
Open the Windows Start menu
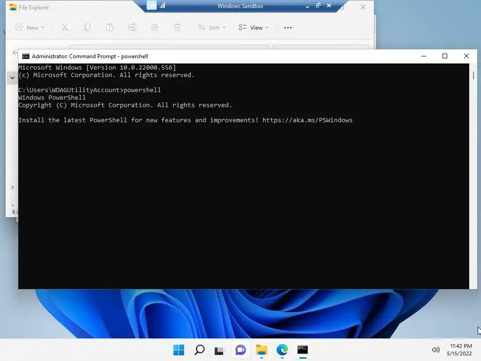[179, 350]
